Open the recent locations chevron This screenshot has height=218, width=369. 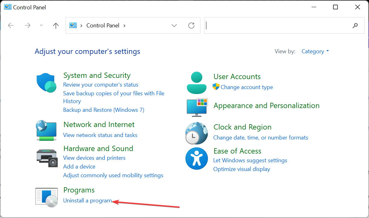[42, 26]
